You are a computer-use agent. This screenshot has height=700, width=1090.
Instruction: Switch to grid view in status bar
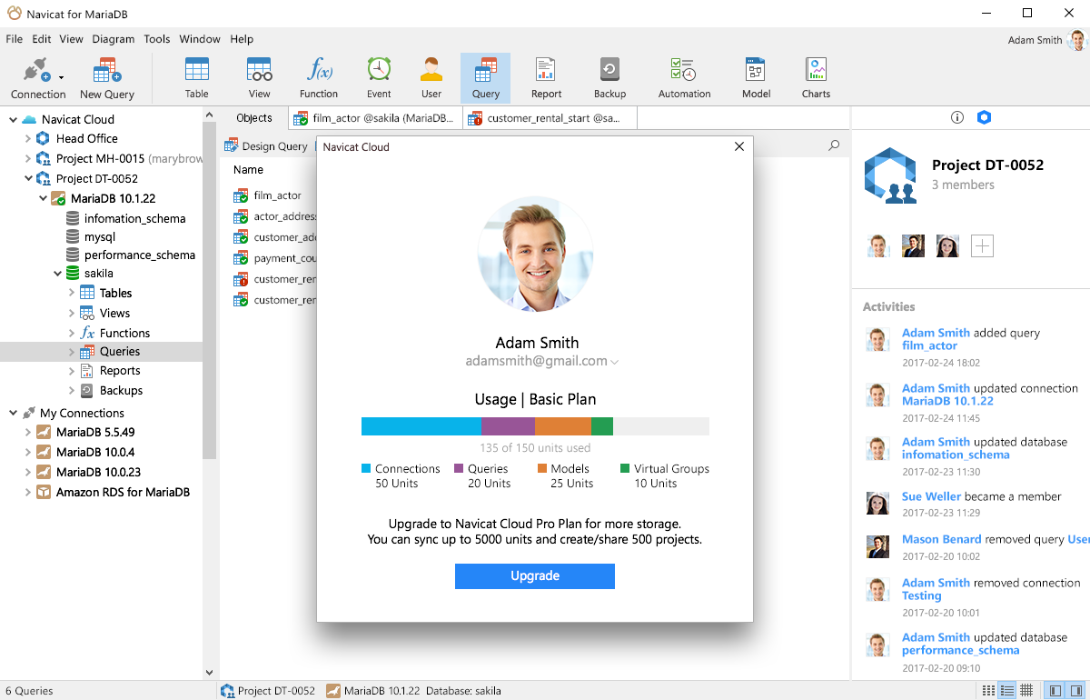1026,691
